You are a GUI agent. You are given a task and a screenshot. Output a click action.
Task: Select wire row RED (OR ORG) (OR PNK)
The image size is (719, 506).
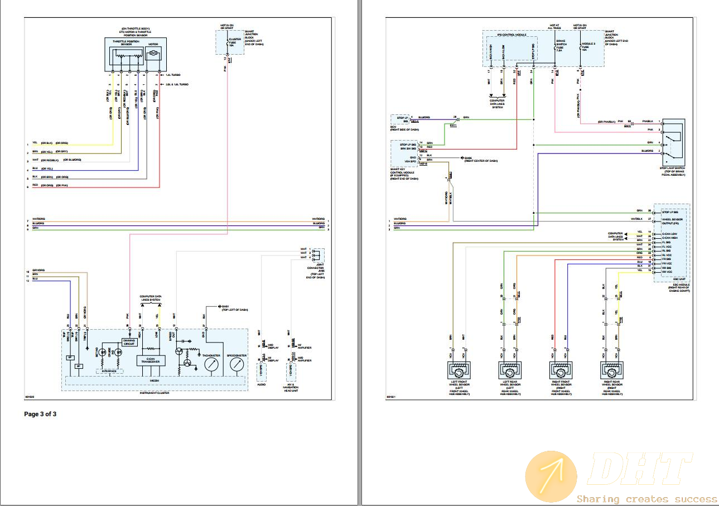point(51,186)
